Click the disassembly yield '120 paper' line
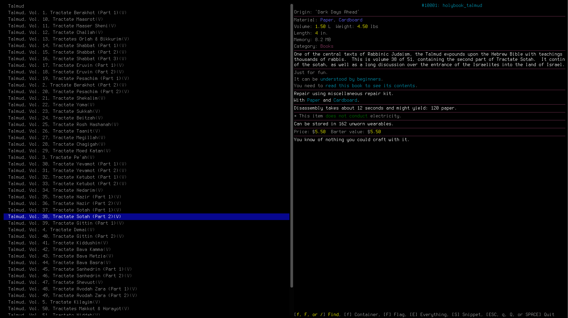The width and height of the screenshot is (568, 318). [375, 108]
